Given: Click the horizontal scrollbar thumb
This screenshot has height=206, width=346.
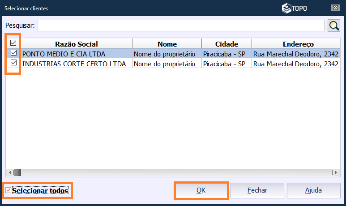Looking at the screenshot, I should pyautogui.click(x=17, y=172).
